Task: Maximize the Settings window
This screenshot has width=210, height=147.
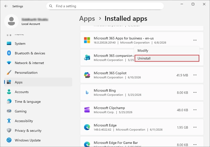Action: click(193, 4)
